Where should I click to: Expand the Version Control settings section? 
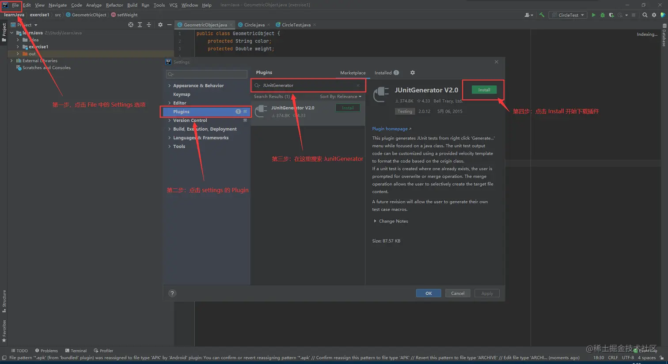pos(190,120)
